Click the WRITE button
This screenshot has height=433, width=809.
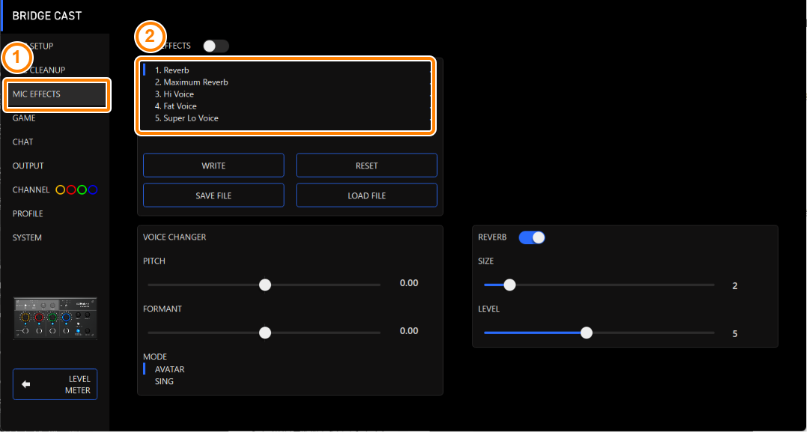(x=213, y=166)
